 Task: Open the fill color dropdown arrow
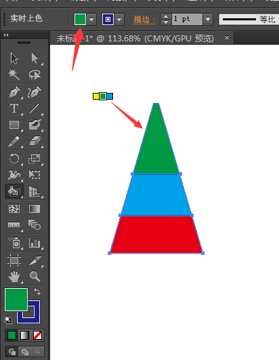click(91, 19)
